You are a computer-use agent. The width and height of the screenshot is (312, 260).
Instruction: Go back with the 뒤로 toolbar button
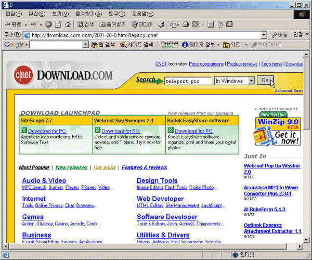coord(13,24)
